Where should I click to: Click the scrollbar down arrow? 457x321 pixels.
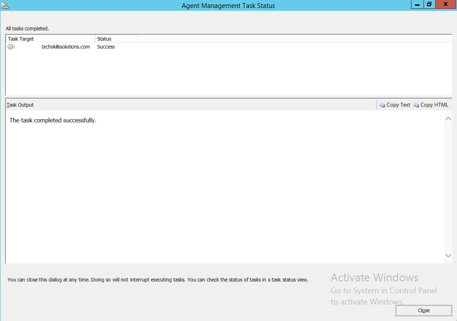pyautogui.click(x=448, y=255)
